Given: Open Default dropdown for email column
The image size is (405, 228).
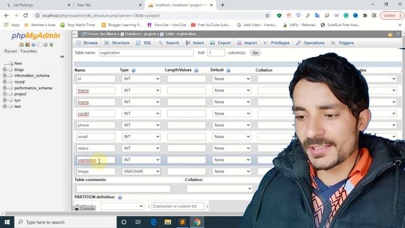Looking at the screenshot, I should click(x=232, y=137).
